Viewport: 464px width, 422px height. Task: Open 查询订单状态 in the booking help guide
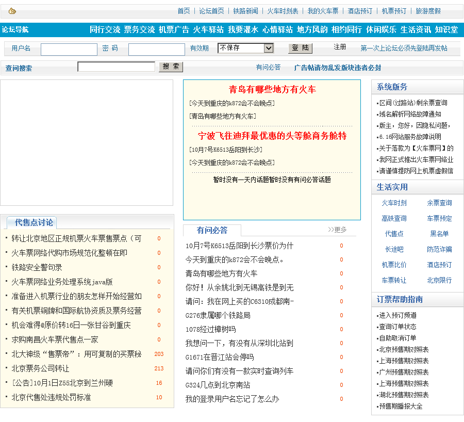coord(397,327)
